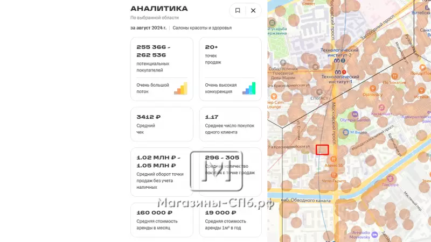Viewport: 431px width, 242px height.
Task: Click the blue-green competition bar chart icon
Action: tap(249, 88)
